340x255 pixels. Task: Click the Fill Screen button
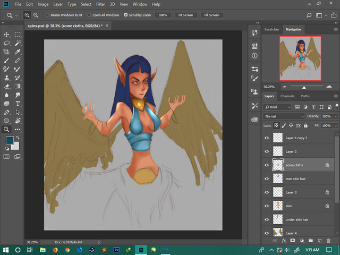[212, 15]
